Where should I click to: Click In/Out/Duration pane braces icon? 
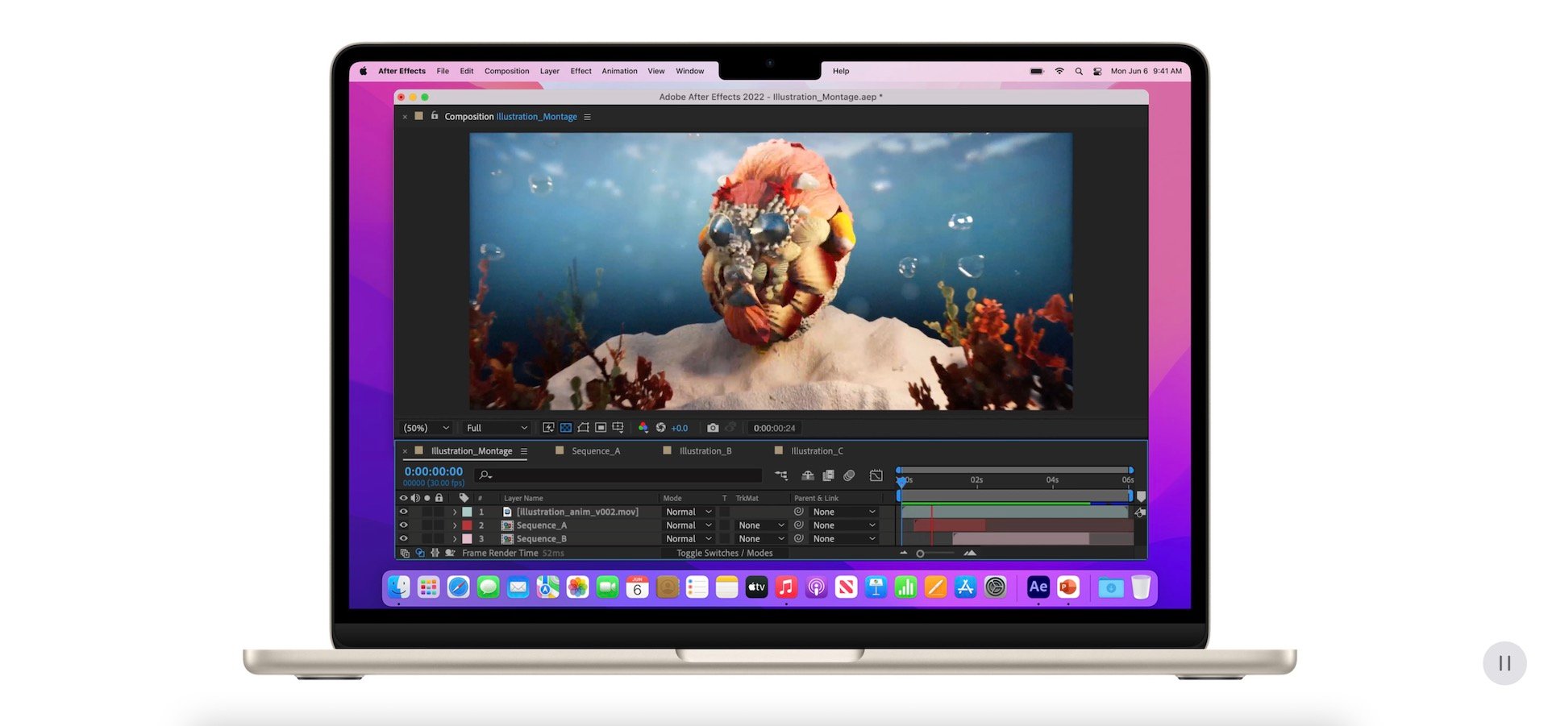click(x=435, y=553)
